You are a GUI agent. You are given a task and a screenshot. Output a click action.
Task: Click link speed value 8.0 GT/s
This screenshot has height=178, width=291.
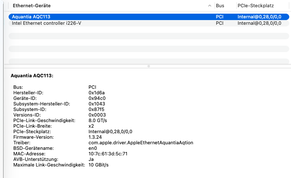[98, 120]
